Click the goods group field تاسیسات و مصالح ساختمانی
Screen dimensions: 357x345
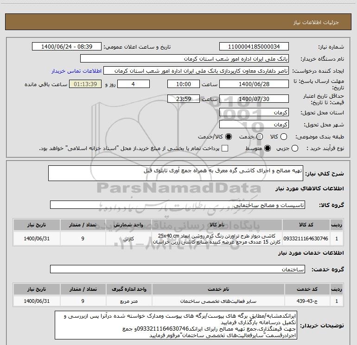click(x=178, y=205)
